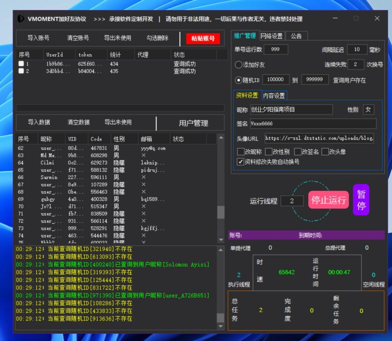This screenshot has width=392, height=341.
Task: Enable the 改头像 checkbox
Action: 325,152
